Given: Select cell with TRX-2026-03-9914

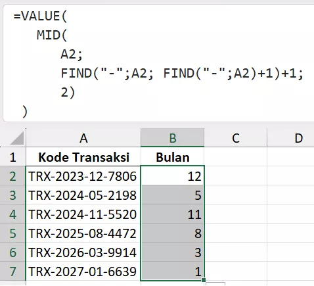Looking at the screenshot, I should click(83, 252).
